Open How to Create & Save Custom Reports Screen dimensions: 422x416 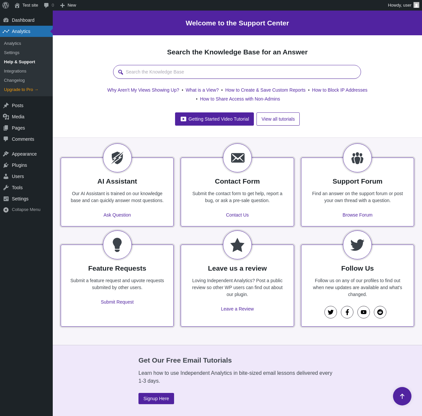click(265, 90)
